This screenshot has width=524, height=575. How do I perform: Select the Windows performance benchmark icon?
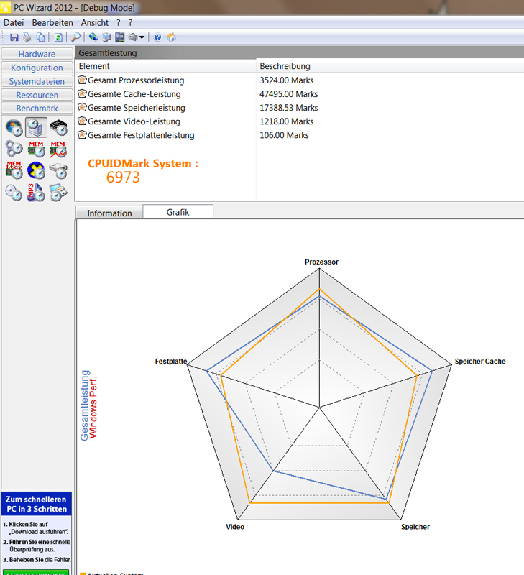14,128
